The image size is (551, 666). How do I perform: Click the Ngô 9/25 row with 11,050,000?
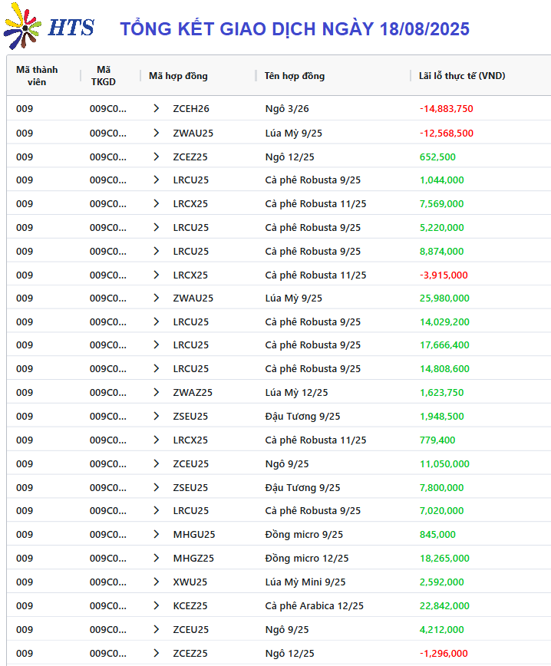pos(279,463)
